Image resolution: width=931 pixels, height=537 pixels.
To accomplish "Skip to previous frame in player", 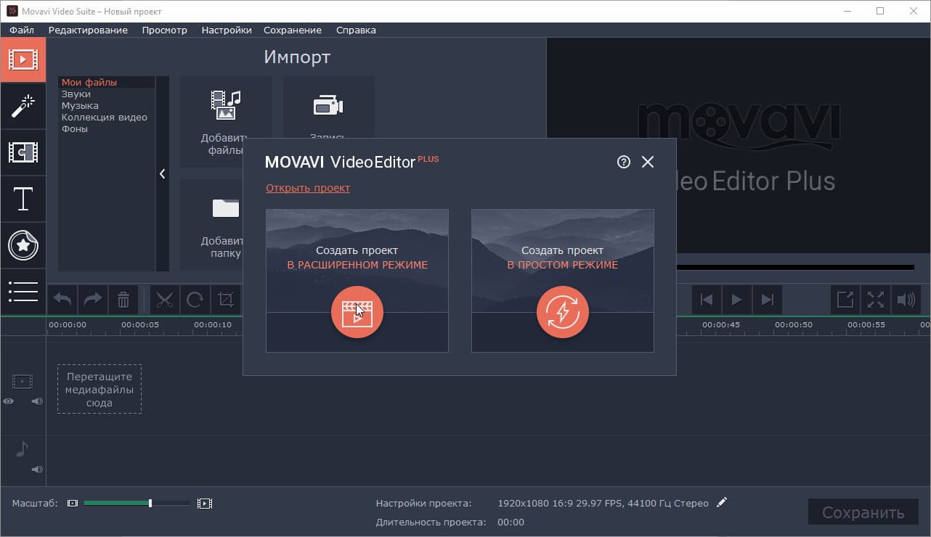I will pos(706,300).
